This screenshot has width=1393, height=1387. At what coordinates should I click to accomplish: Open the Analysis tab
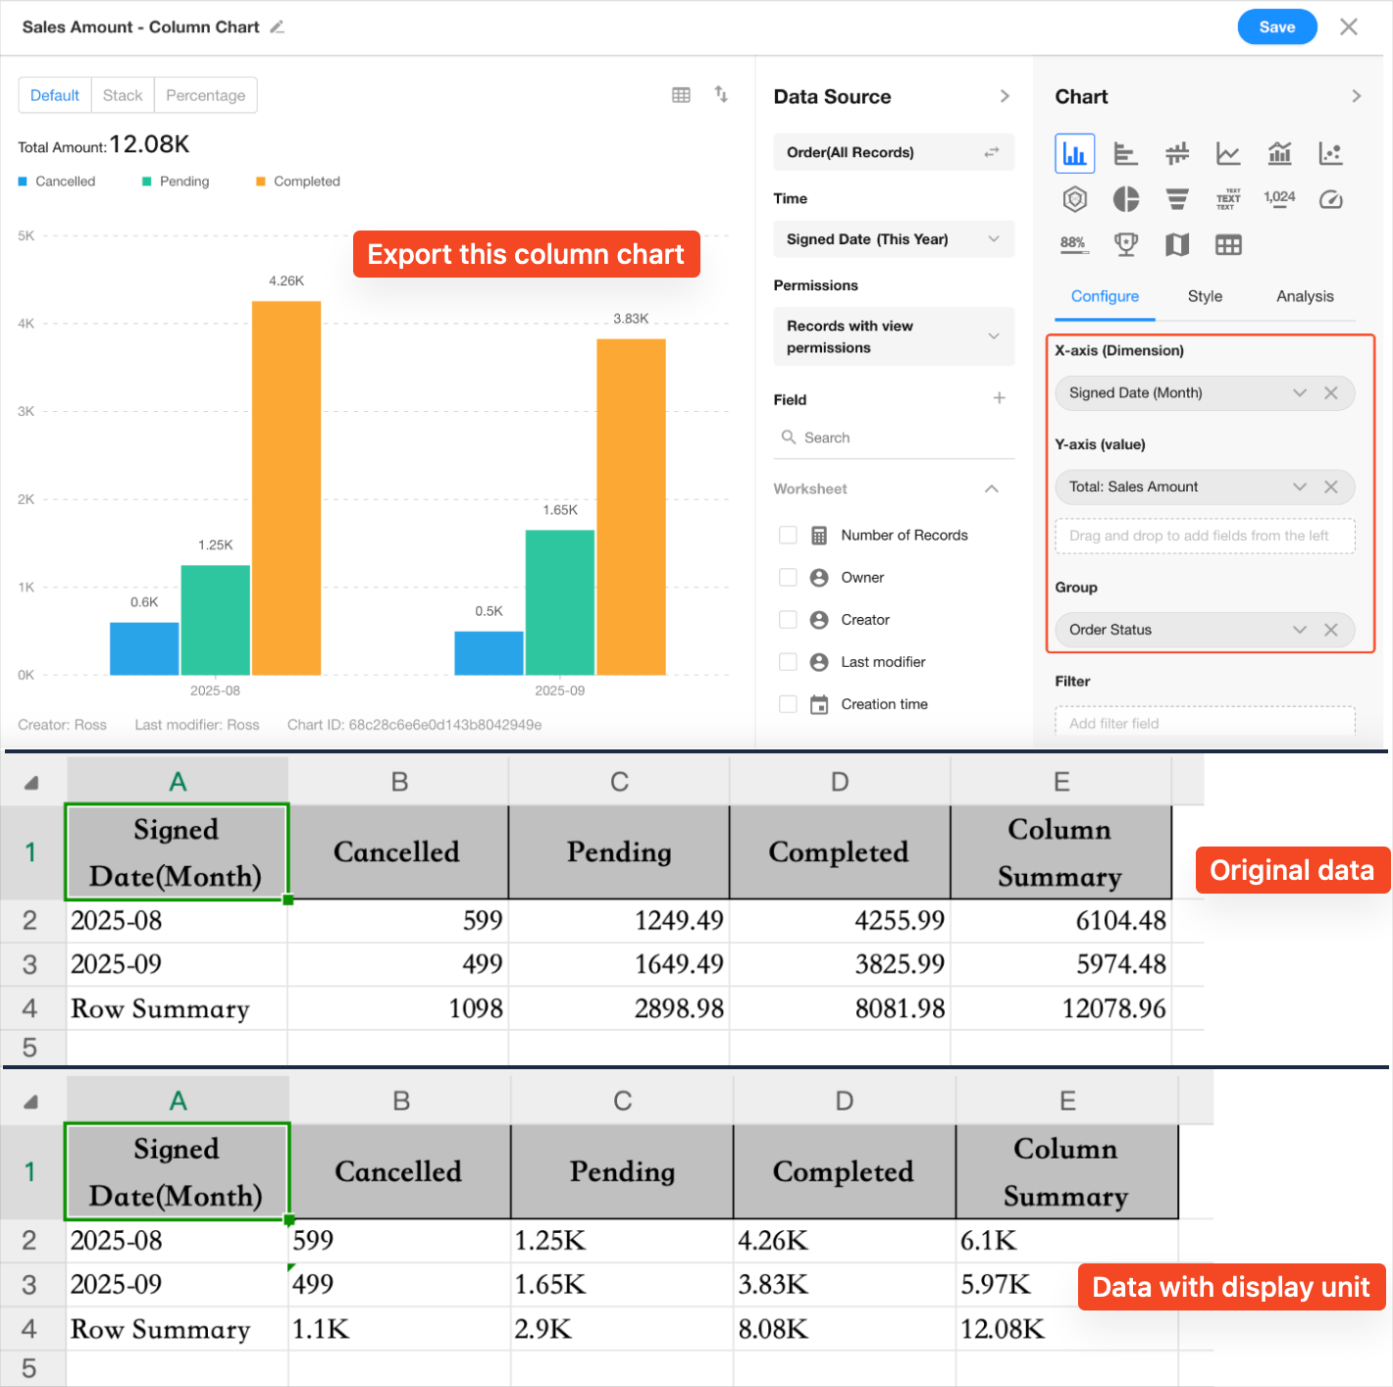(x=1305, y=296)
